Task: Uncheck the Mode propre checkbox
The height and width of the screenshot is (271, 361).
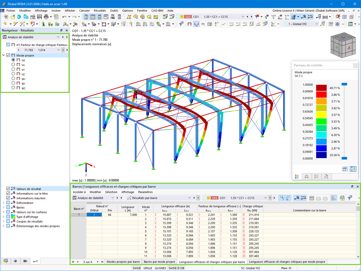Action: tap(8, 55)
